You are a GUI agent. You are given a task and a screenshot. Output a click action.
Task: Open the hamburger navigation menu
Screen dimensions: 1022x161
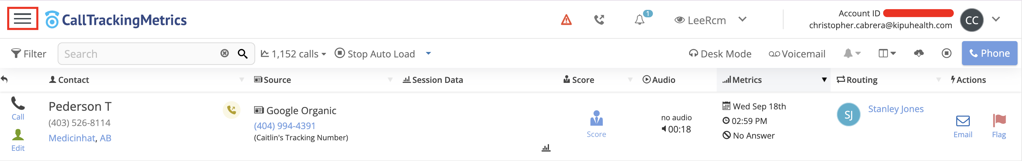click(x=23, y=19)
